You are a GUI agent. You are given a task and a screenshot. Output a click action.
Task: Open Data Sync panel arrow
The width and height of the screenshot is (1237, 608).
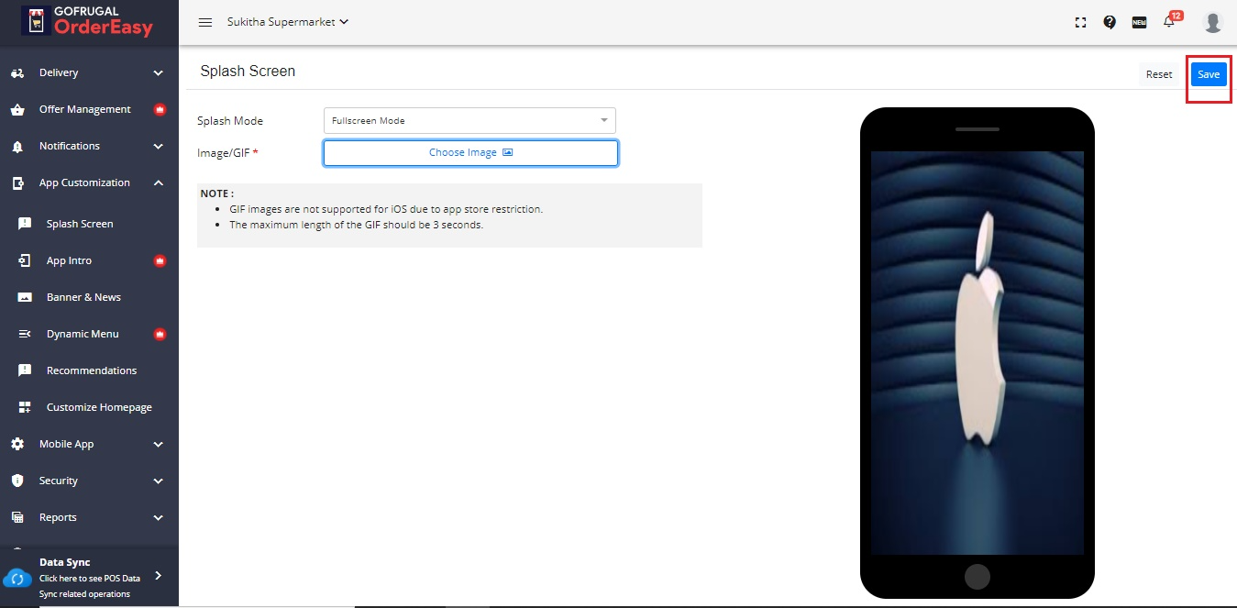pos(159,576)
